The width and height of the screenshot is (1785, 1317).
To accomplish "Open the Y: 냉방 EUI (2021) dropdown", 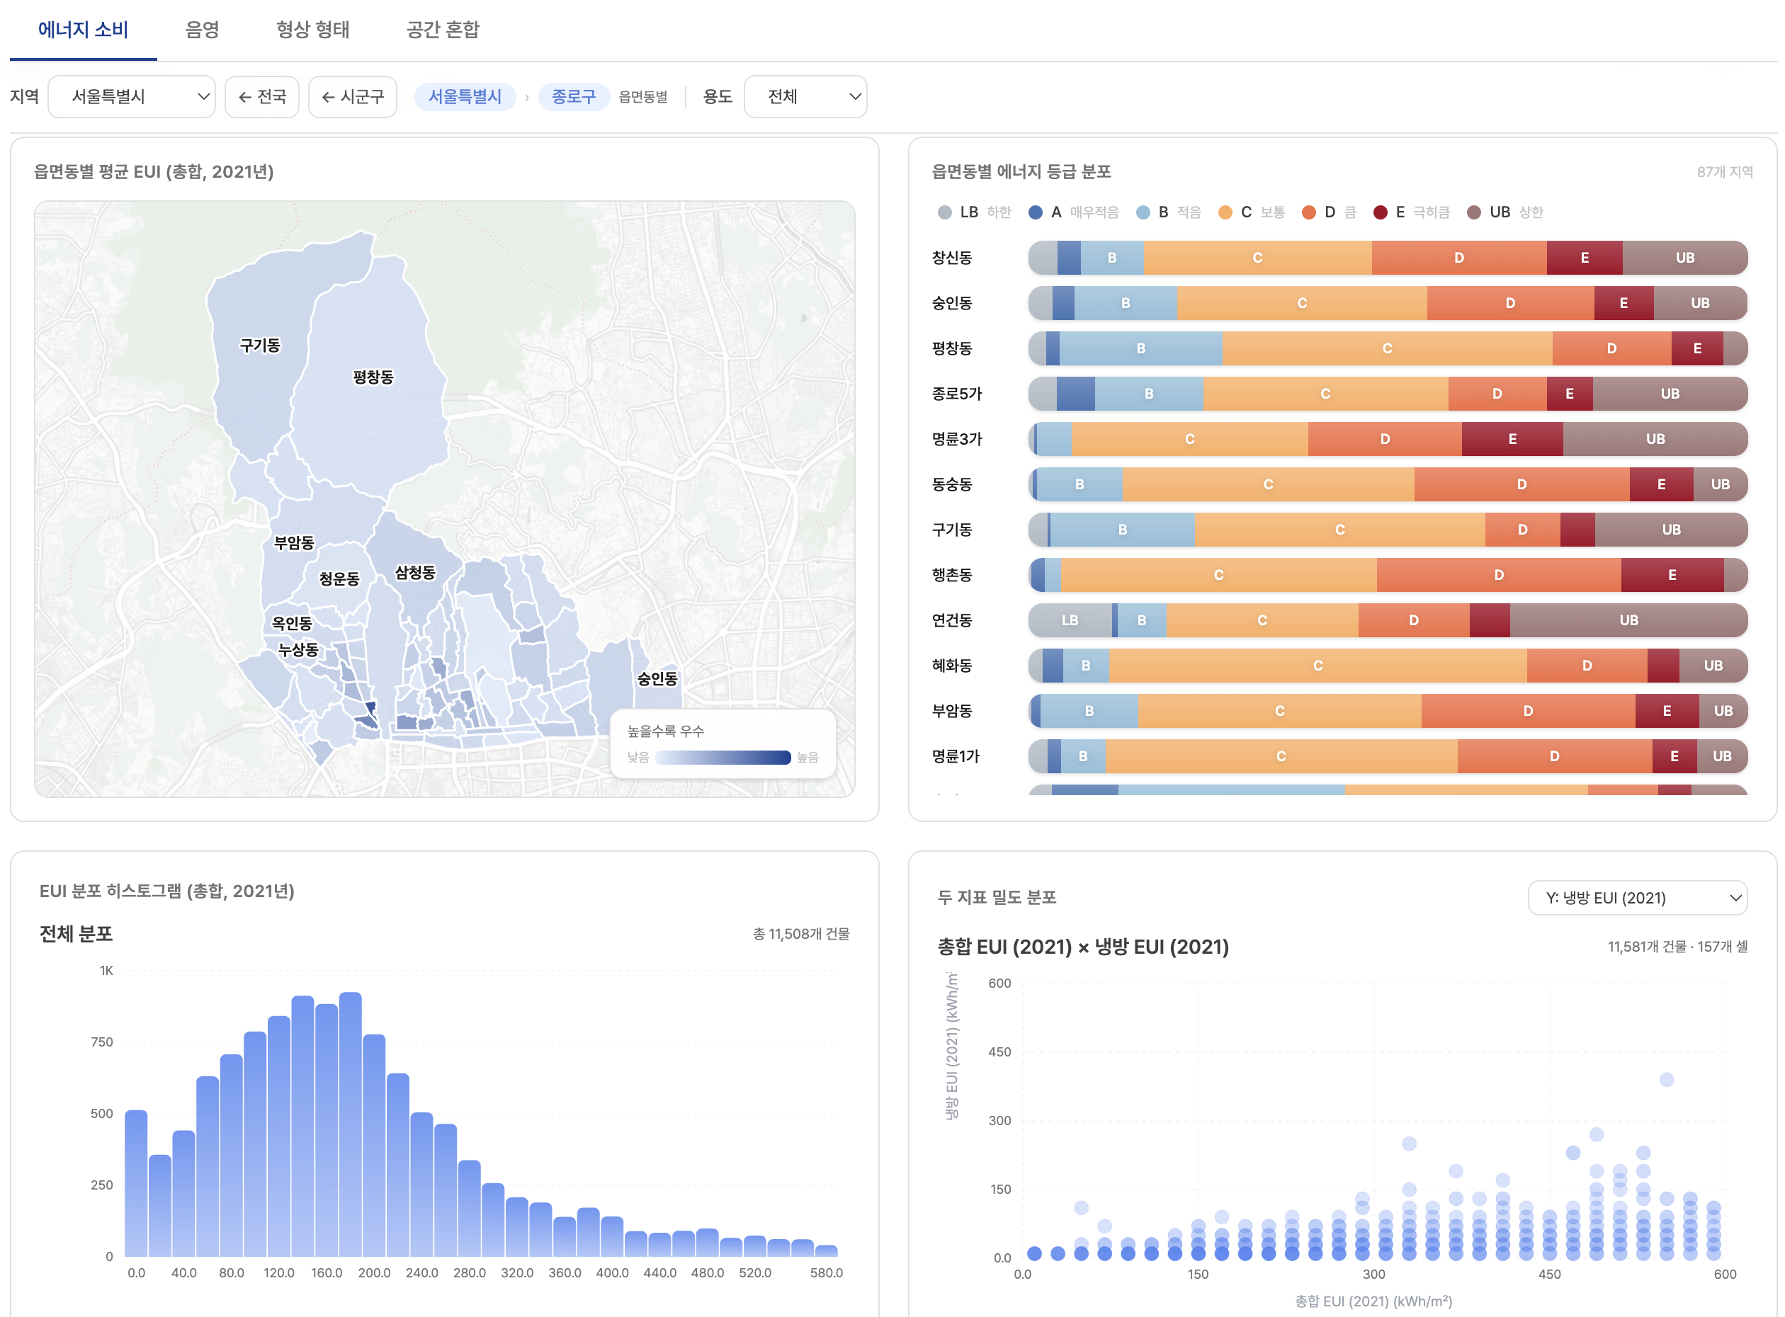I will (x=1637, y=898).
